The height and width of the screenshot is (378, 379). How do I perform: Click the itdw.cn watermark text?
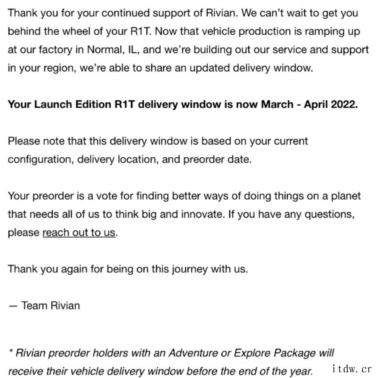tap(352, 369)
